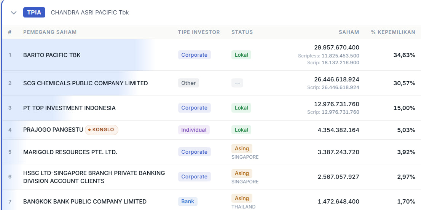The width and height of the screenshot is (421, 210).
Task: Click the TPIA ticker badge
Action: point(34,13)
